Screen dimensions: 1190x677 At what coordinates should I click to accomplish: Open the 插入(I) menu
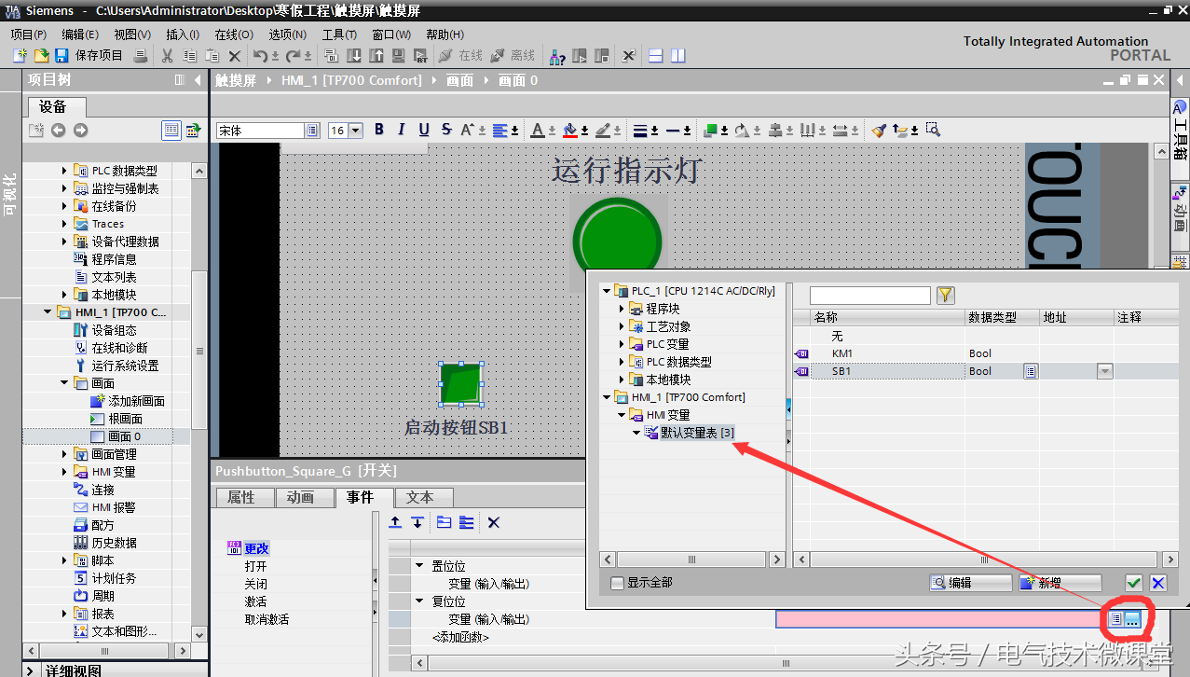pos(183,35)
